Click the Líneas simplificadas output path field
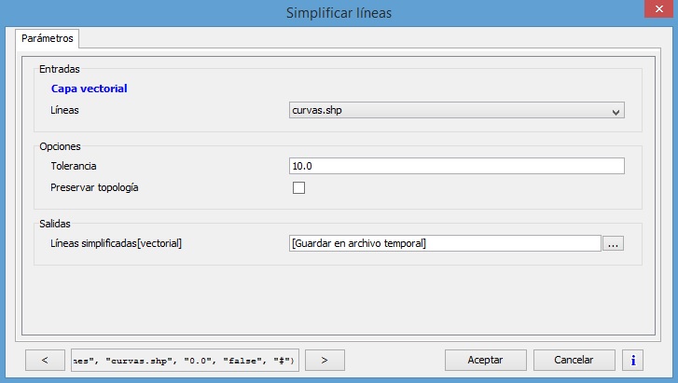This screenshot has height=383, width=678. [445, 243]
